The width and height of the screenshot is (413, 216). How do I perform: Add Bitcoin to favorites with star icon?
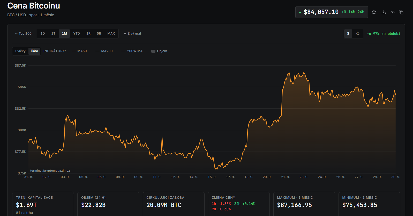(x=374, y=12)
